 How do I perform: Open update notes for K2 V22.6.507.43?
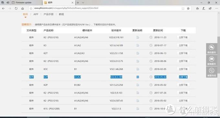click(137, 101)
